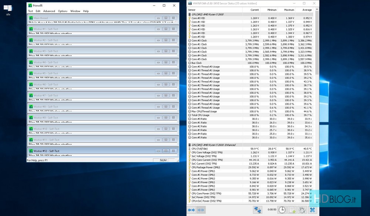Viewport: 370px width, 216px height.
Task: Open the Options menu in Prime95
Action: (x=63, y=11)
